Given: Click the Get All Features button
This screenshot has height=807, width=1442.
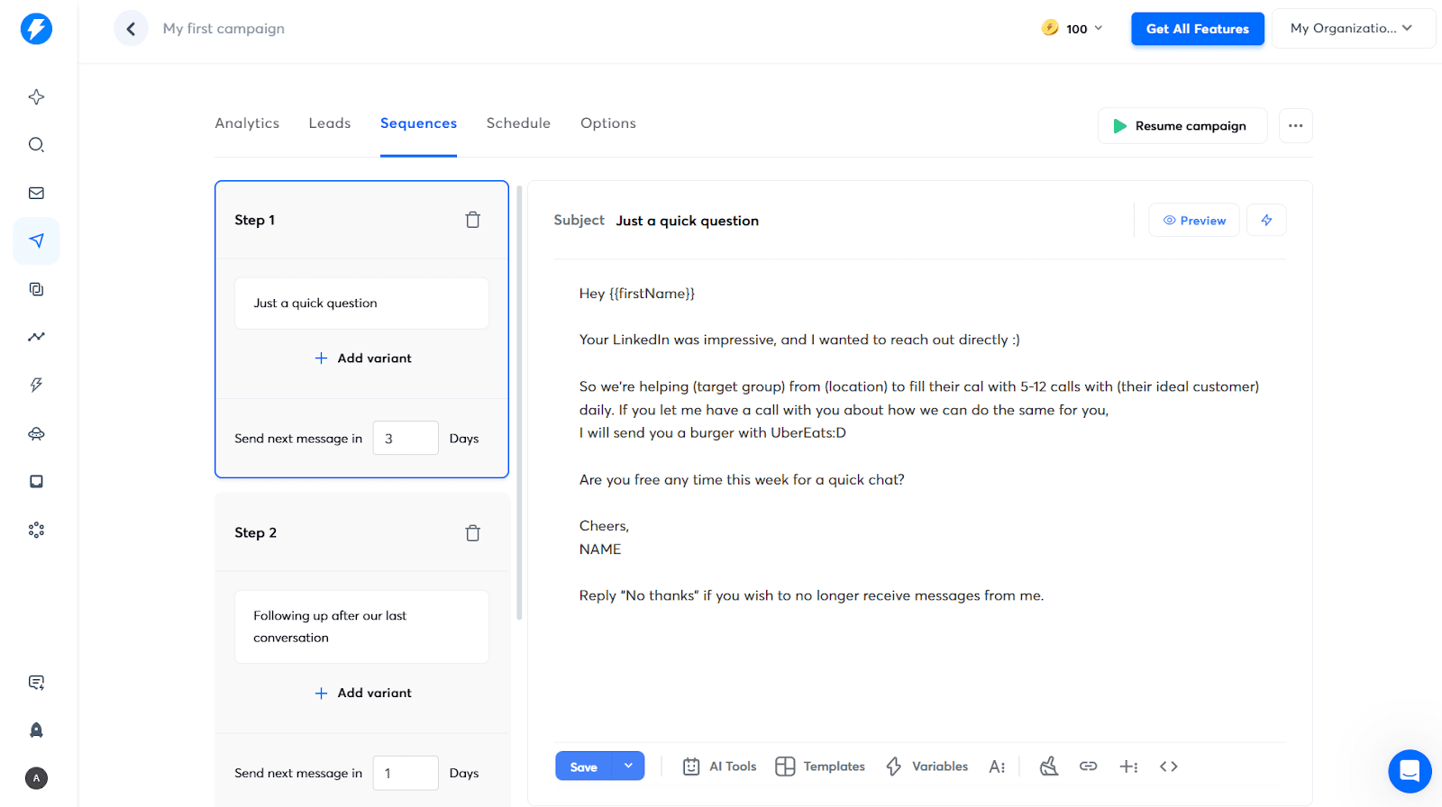Looking at the screenshot, I should point(1197,29).
